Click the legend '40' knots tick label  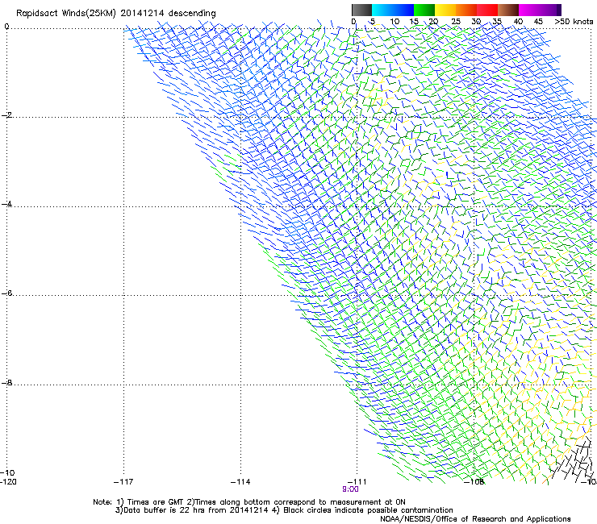[518, 22]
